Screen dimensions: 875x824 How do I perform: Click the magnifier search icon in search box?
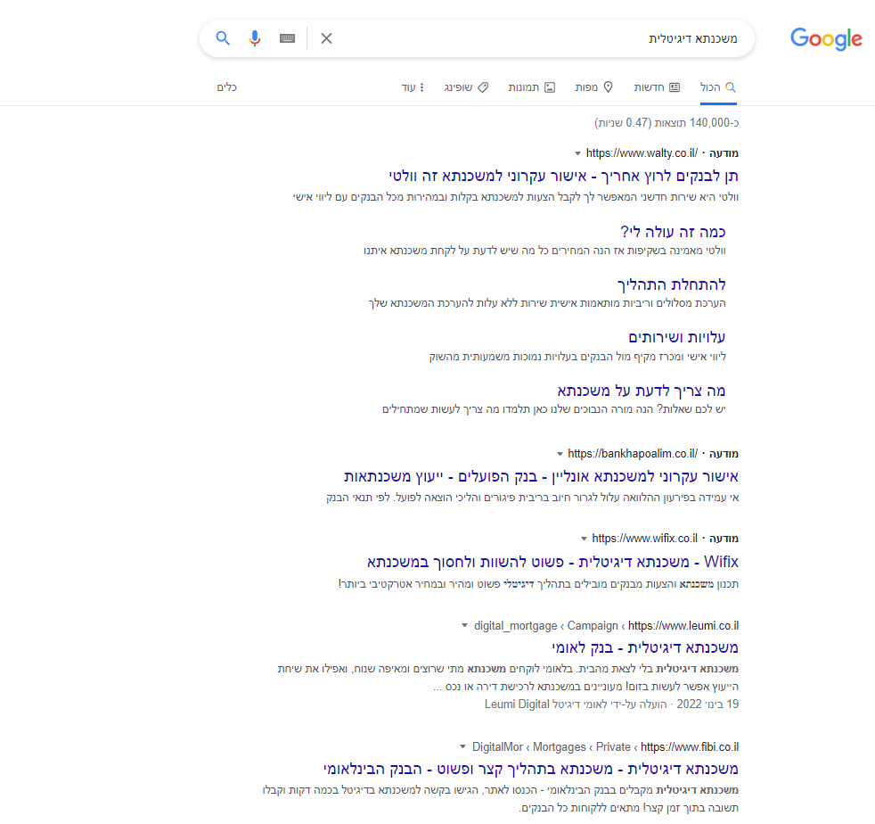point(223,38)
